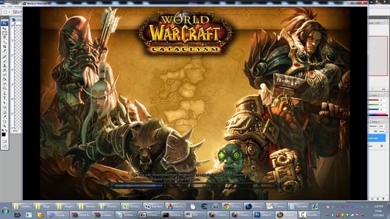Click the mouse icon in the taskbar
Image resolution: width=390 pixels, height=219 pixels.
click(193, 206)
